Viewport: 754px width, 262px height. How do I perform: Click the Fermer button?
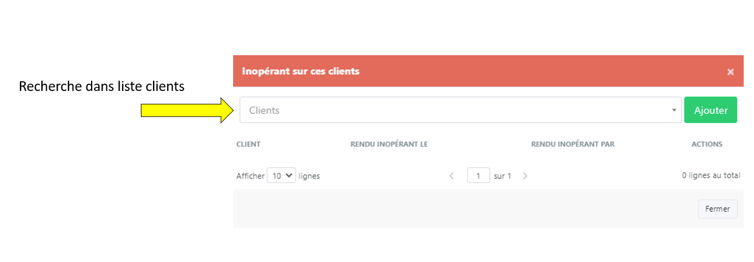point(718,209)
